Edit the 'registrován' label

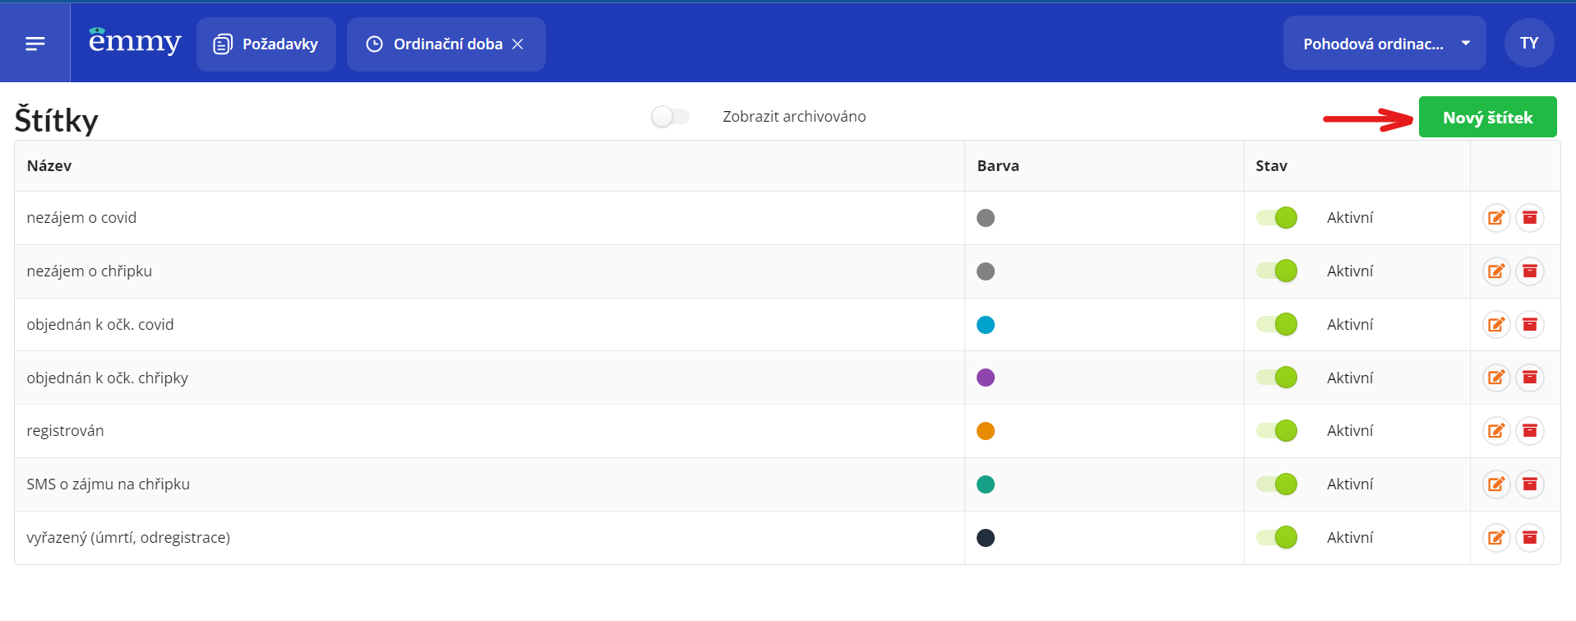coord(1496,431)
